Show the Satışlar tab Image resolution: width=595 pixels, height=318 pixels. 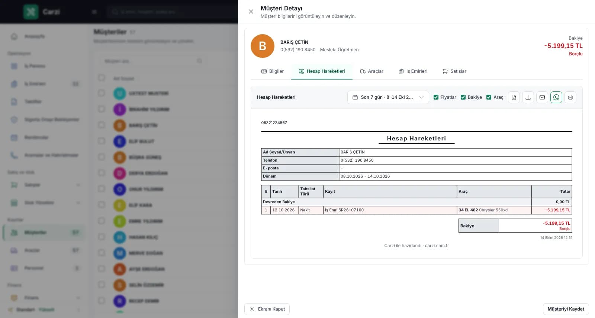[x=454, y=71]
